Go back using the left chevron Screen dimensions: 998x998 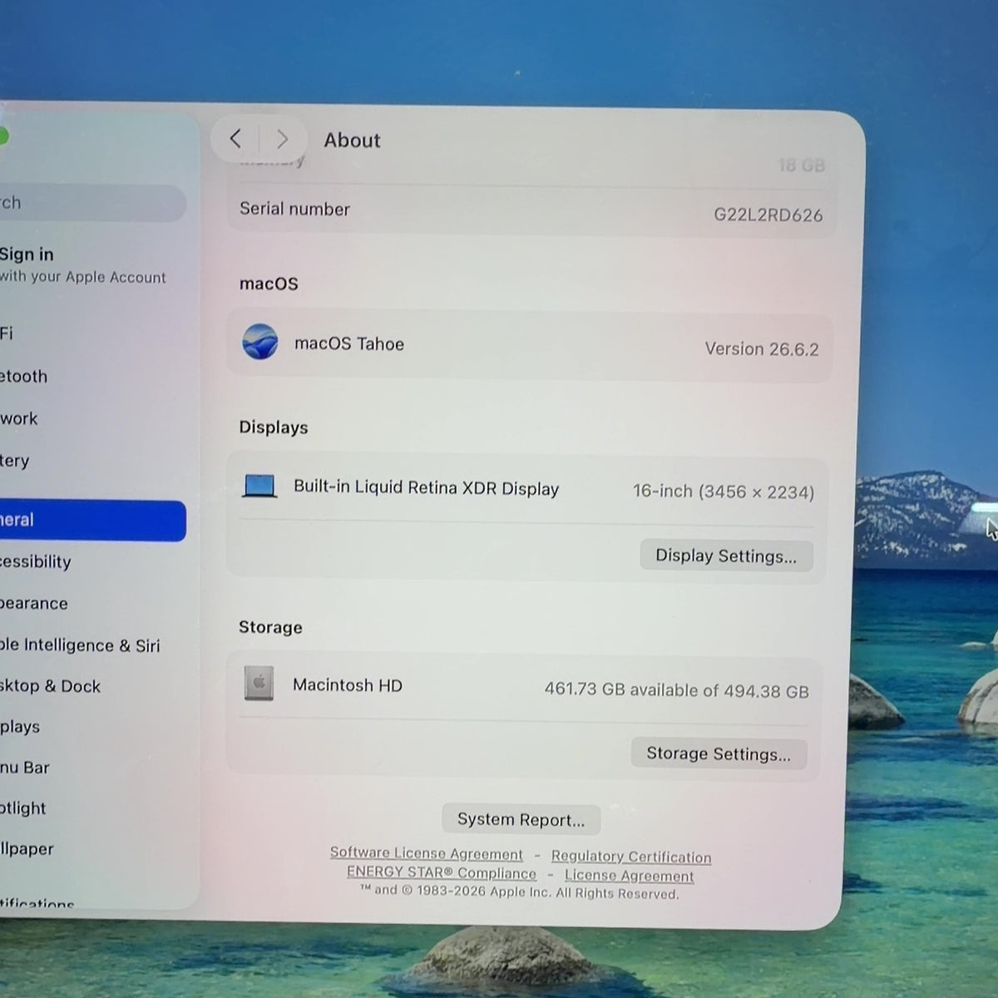point(235,139)
